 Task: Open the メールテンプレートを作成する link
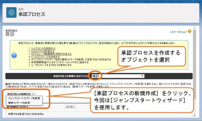point(45,56)
